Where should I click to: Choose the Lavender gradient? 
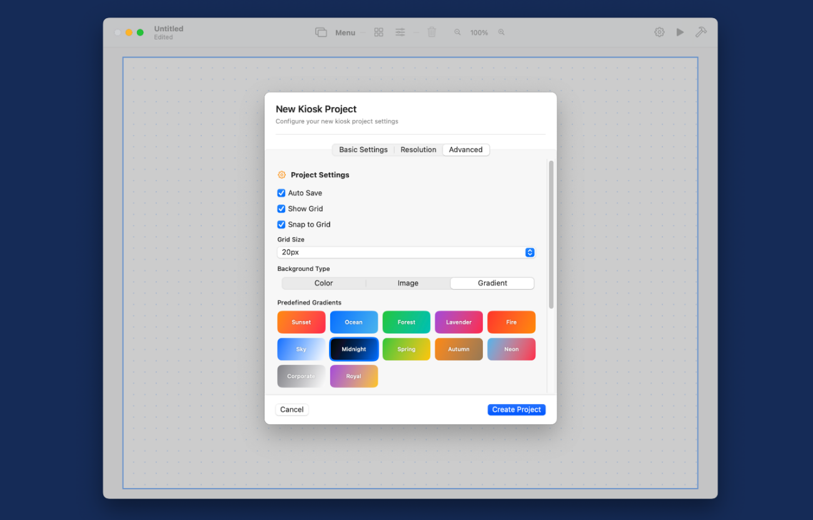[x=459, y=322]
